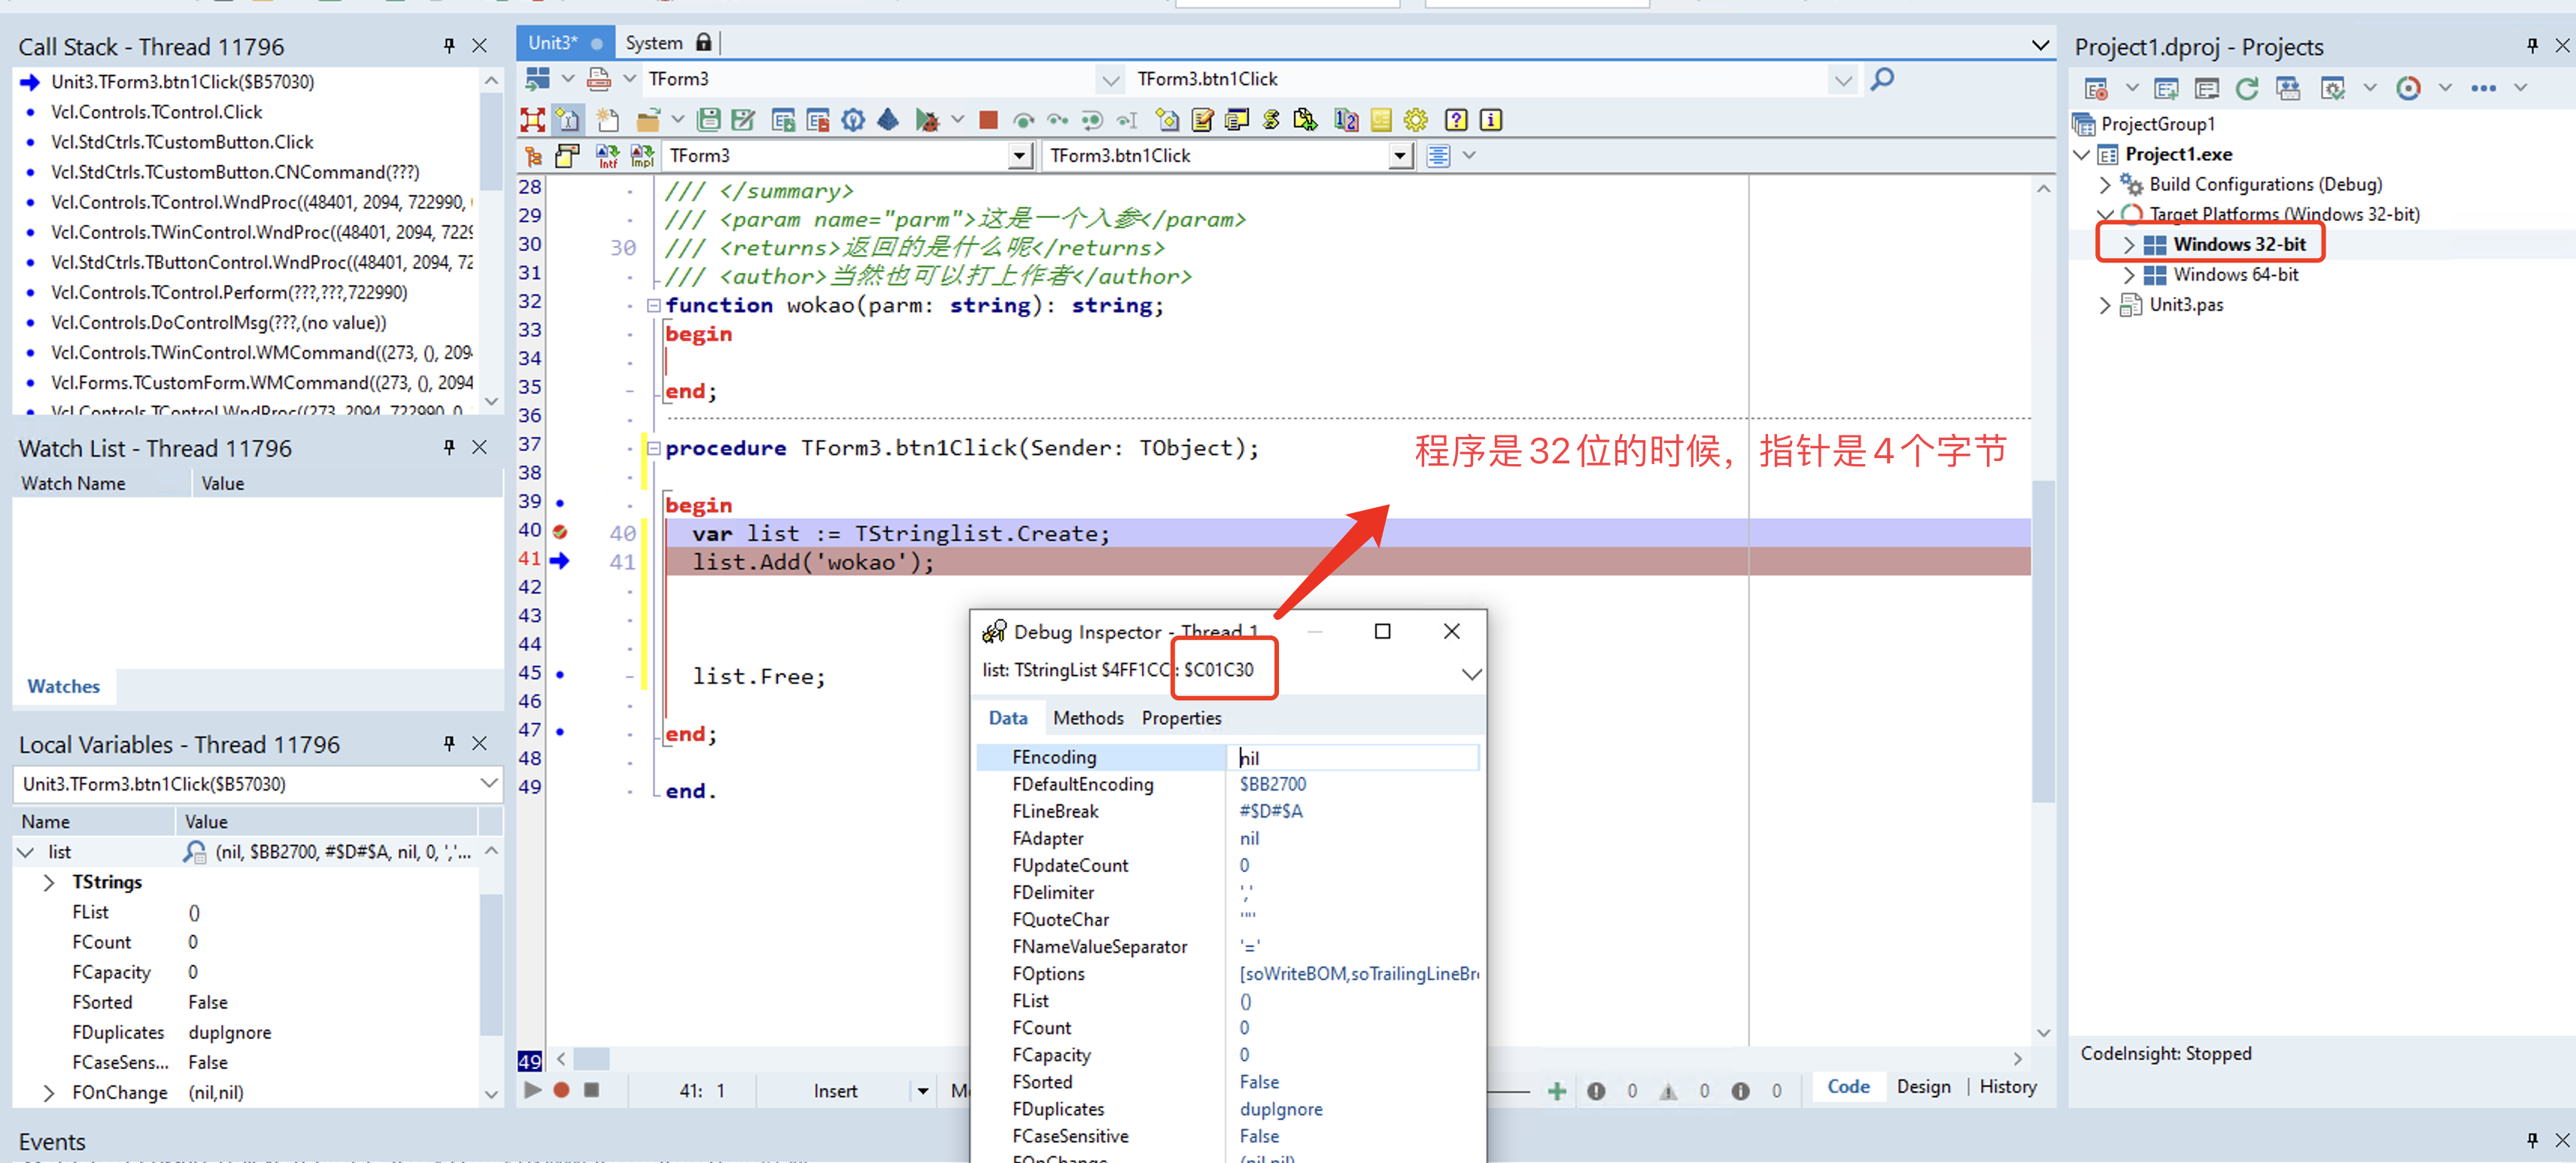The image size is (2576, 1163).
Task: Jump to implementation section Impl icon
Action: point(641,156)
